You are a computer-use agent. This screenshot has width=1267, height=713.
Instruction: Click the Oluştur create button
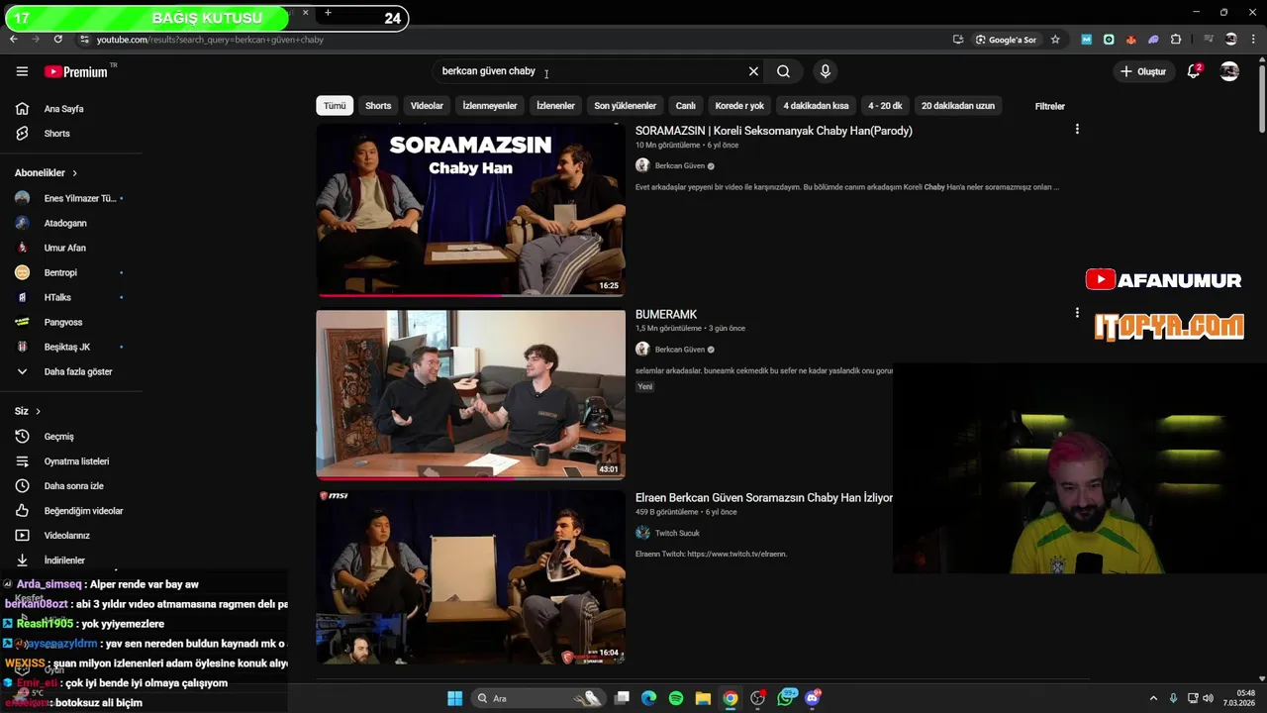[1143, 71]
